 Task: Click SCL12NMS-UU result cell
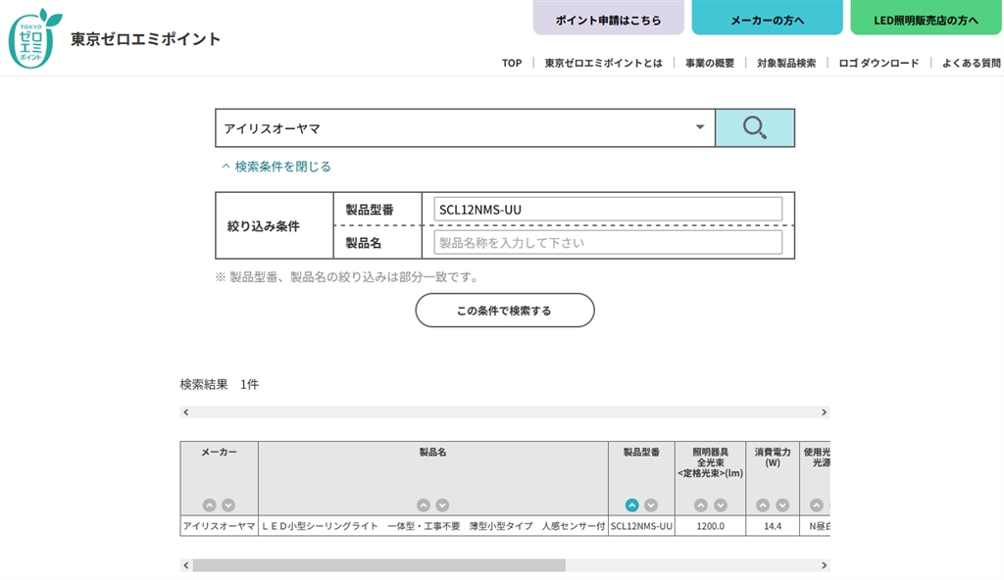(x=641, y=526)
